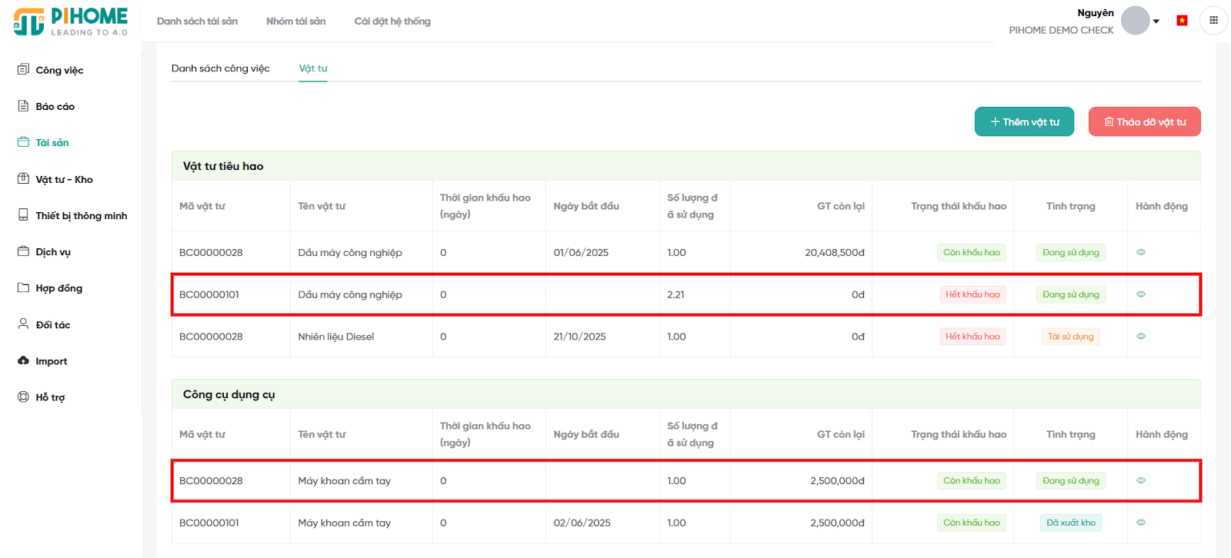View the Đã xuất kho Máy khoan row
Viewport: 1231px width, 558px height.
(1141, 523)
